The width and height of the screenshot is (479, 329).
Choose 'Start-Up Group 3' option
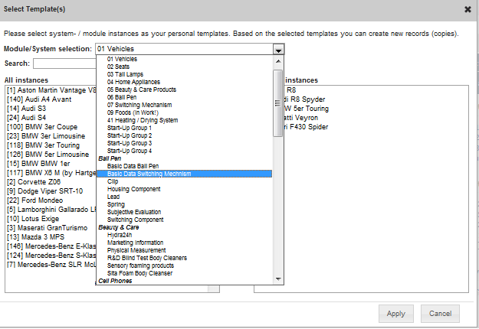(130, 143)
